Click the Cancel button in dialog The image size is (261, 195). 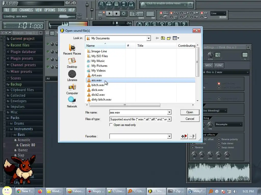190,119
